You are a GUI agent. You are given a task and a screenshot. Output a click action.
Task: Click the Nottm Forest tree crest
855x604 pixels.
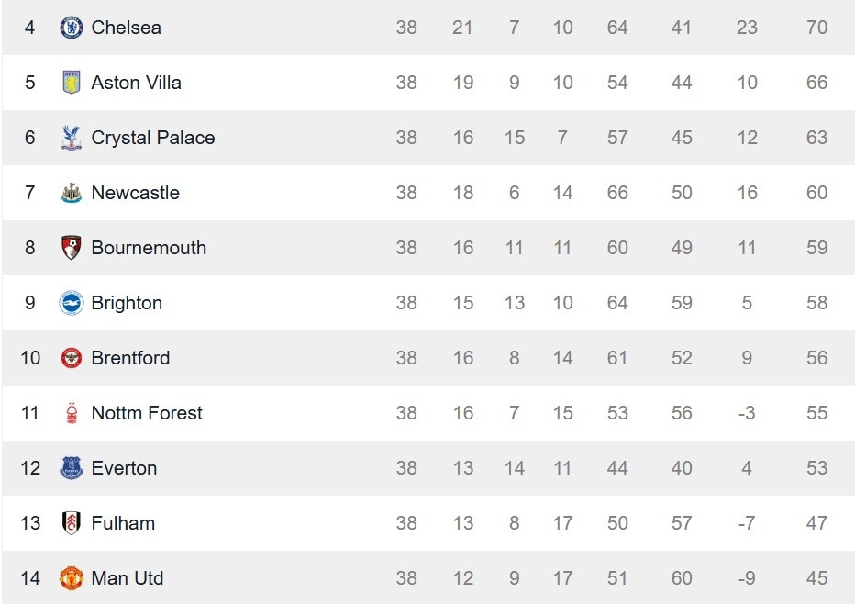tap(71, 413)
